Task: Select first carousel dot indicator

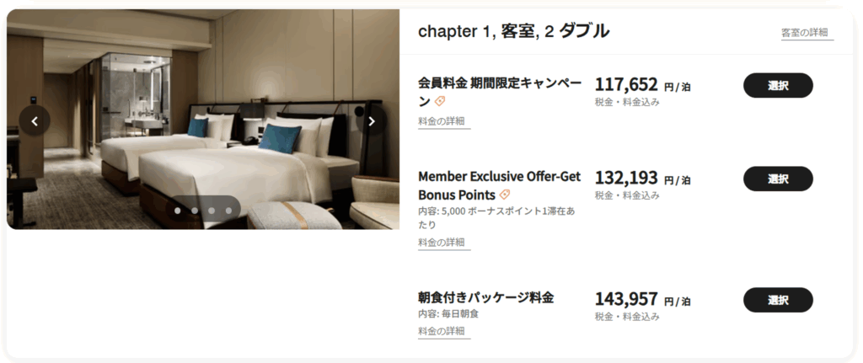Action: tap(177, 211)
